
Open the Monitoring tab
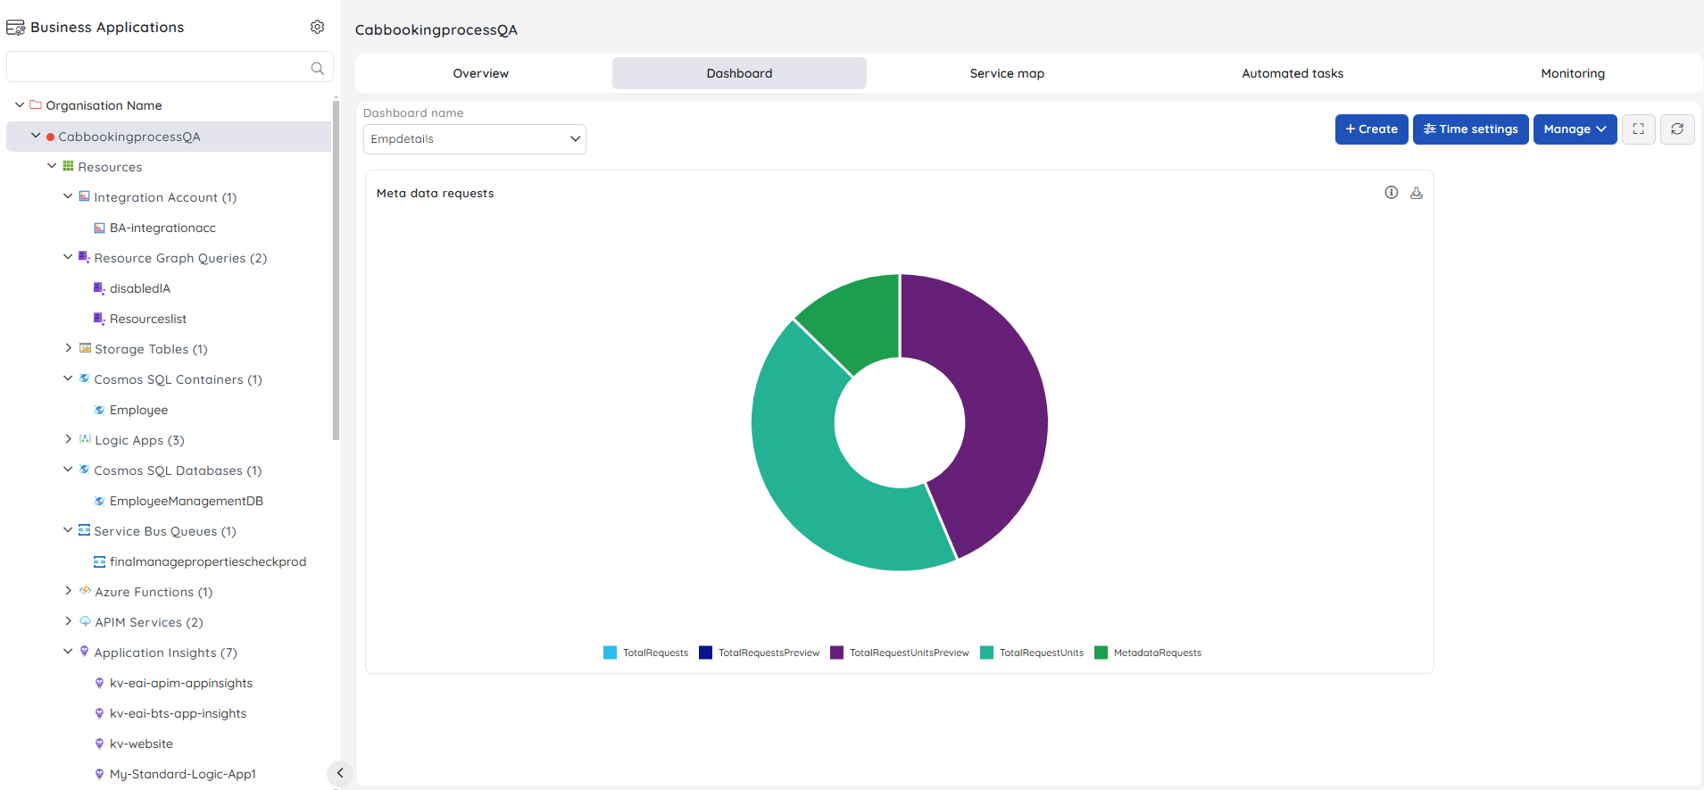1573,73
